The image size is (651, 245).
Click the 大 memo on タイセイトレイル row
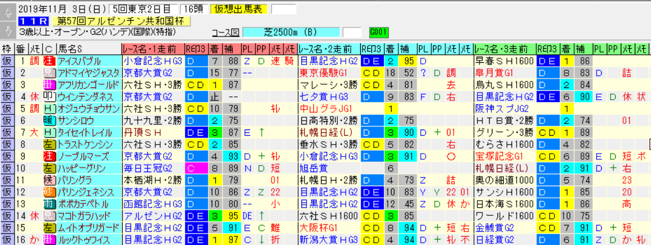34,133
